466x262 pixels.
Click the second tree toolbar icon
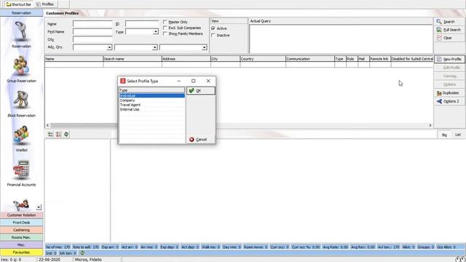point(58,134)
